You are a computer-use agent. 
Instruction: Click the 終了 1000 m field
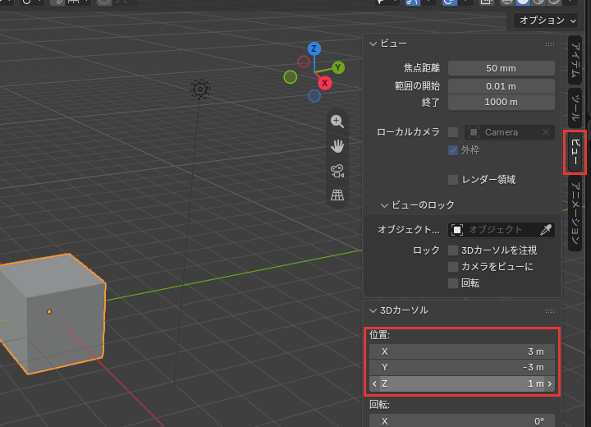(x=502, y=102)
